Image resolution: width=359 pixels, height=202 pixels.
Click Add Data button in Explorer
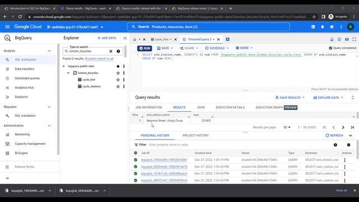pos(107,38)
